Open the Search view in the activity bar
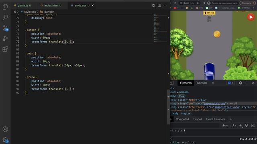Image resolution: width=257 pixels, height=144 pixels. tap(5, 17)
